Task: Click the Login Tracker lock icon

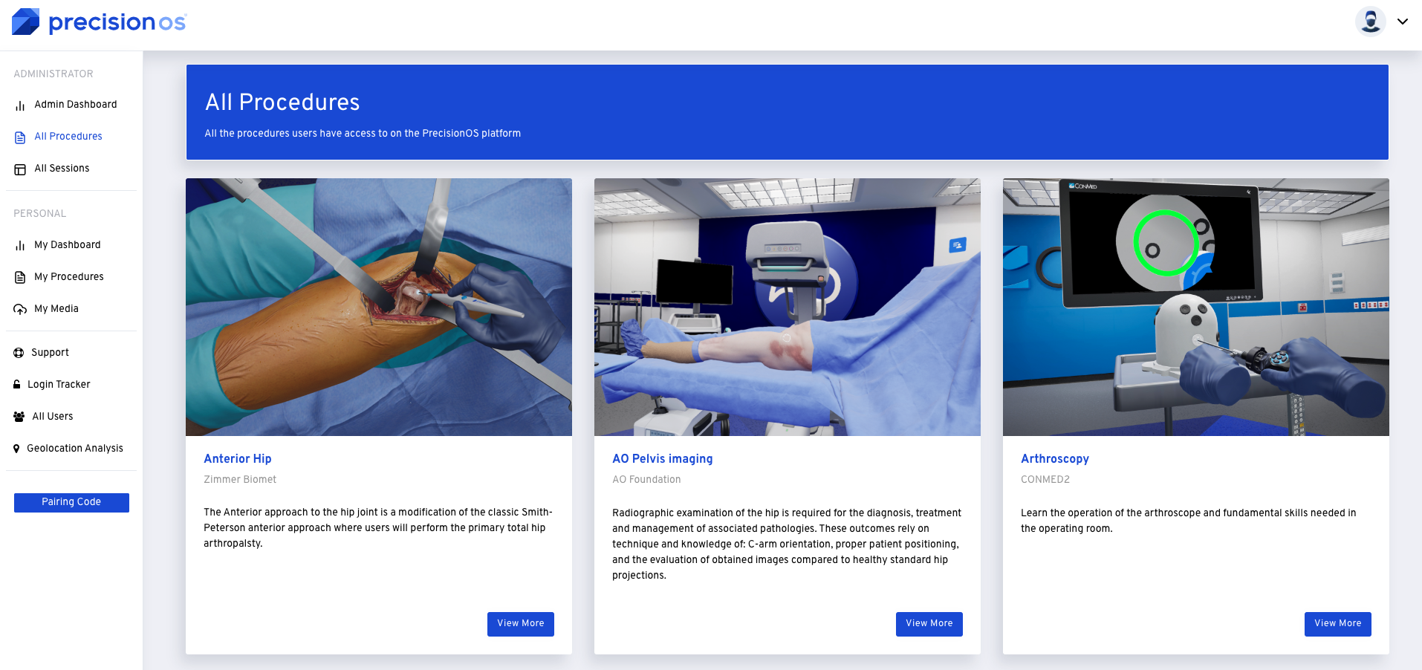Action: tap(17, 385)
